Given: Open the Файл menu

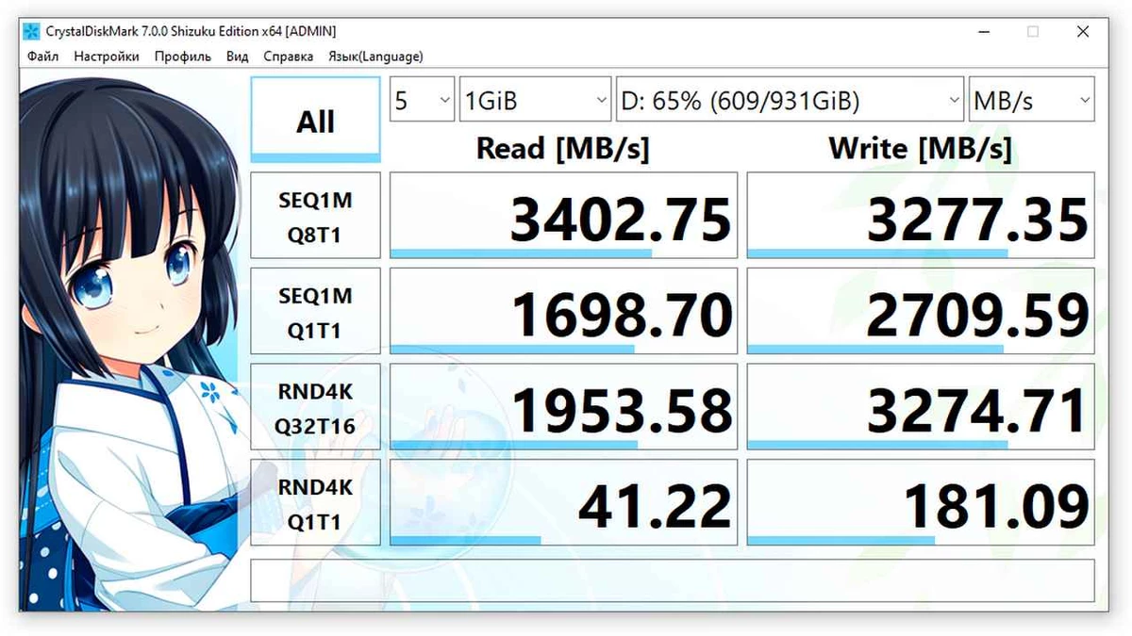Looking at the screenshot, I should (x=43, y=57).
